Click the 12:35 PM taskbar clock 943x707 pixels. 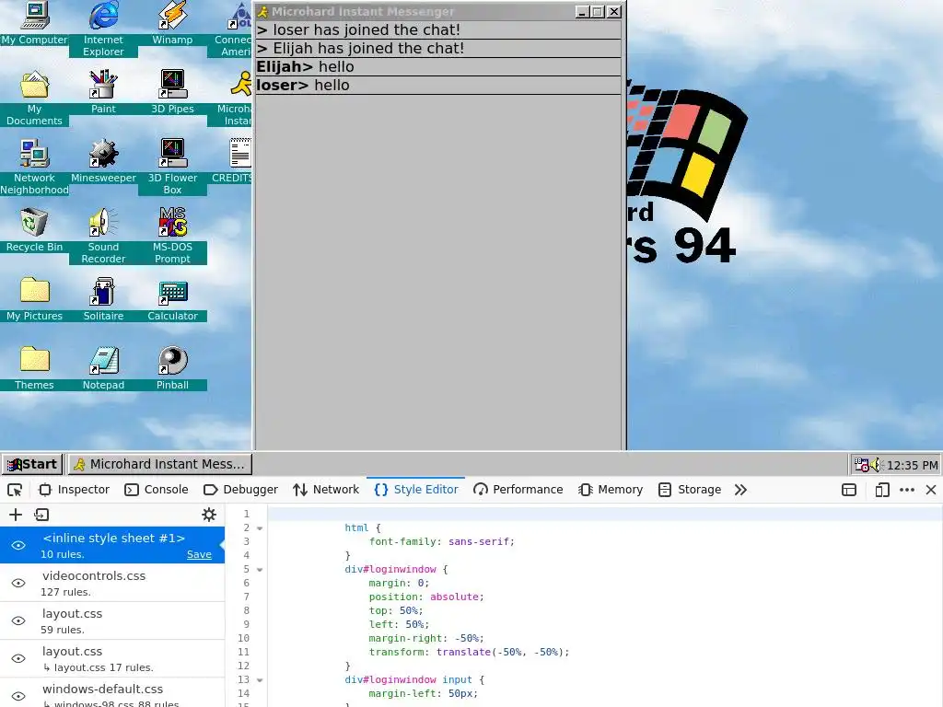[x=912, y=465]
